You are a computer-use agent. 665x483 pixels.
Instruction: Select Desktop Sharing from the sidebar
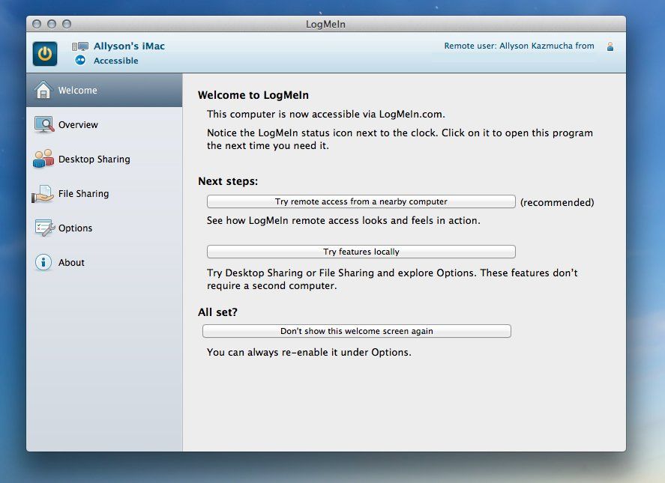click(94, 159)
